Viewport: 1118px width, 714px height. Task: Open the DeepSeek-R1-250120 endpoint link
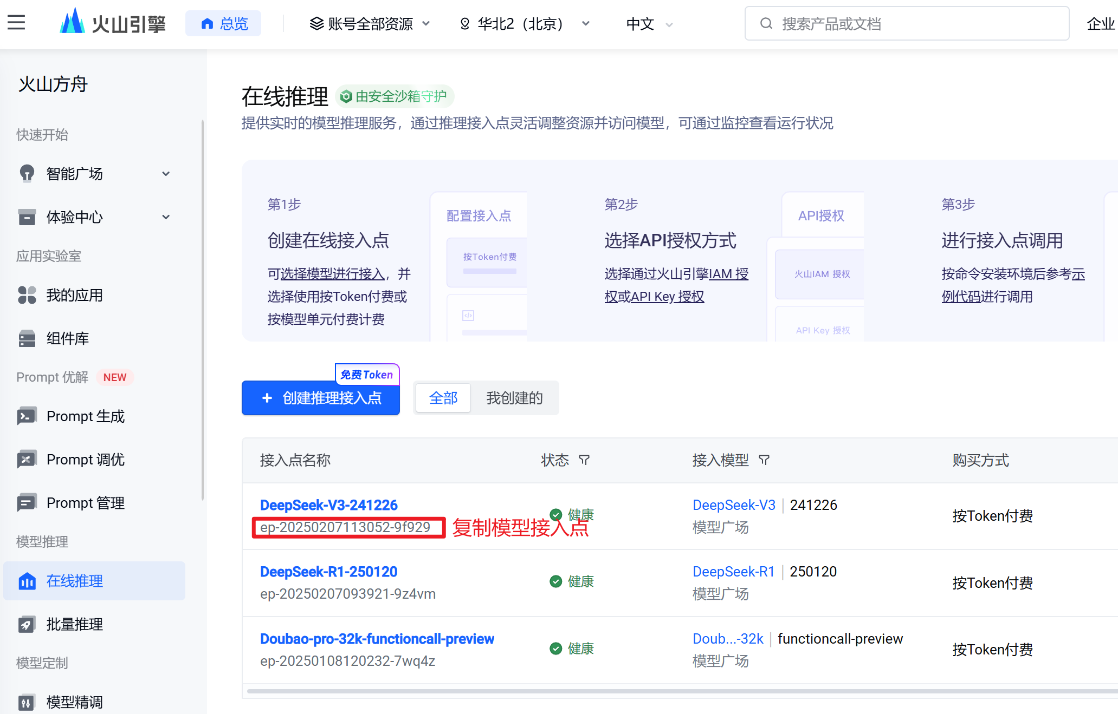328,572
